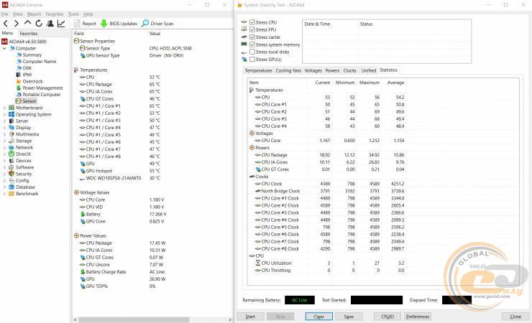Click the Multimedia category icon
532x323 pixels.
point(12,134)
